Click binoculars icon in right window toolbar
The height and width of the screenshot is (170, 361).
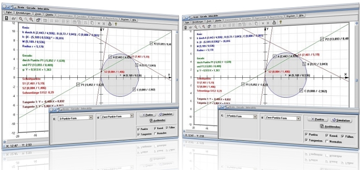click(x=191, y=27)
